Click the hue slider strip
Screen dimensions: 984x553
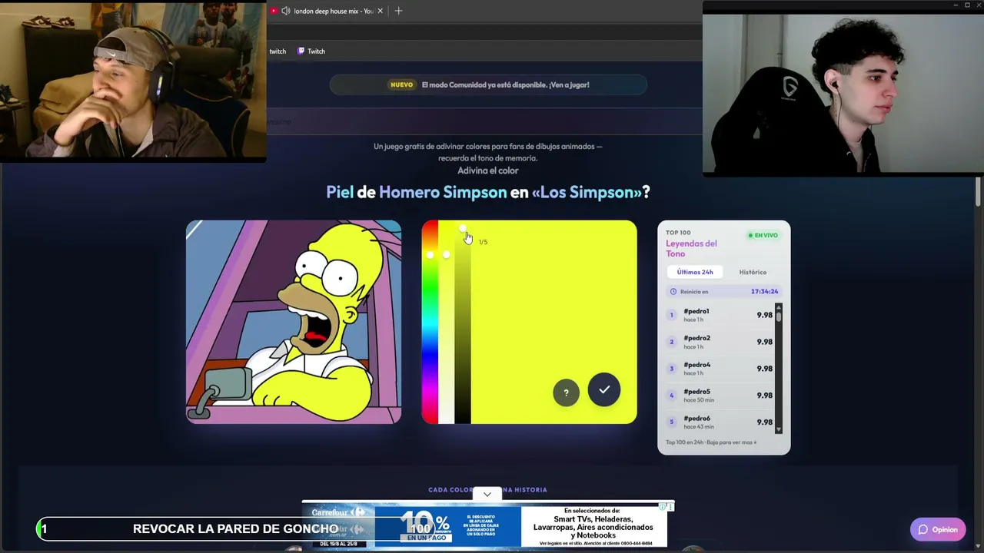click(430, 322)
